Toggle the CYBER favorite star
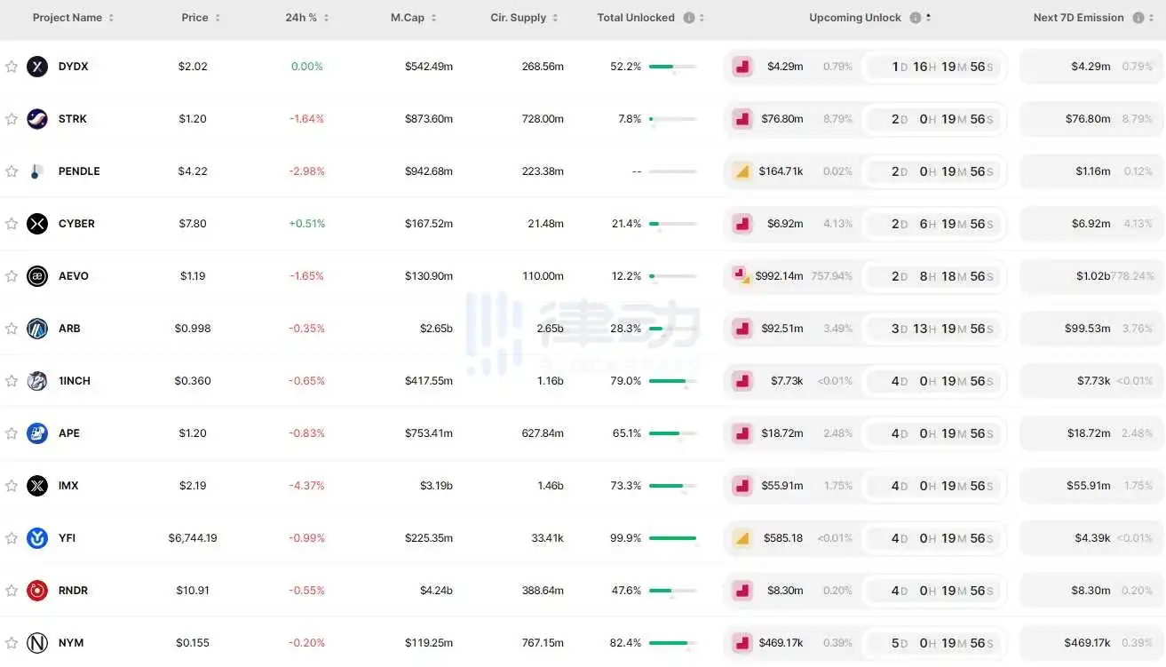This screenshot has height=667, width=1166. click(x=12, y=224)
